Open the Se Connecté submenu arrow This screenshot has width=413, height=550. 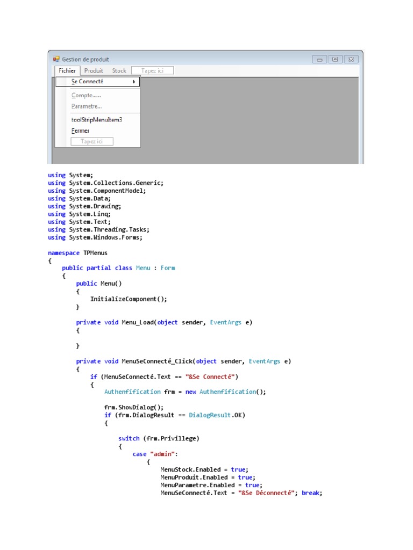coord(134,82)
